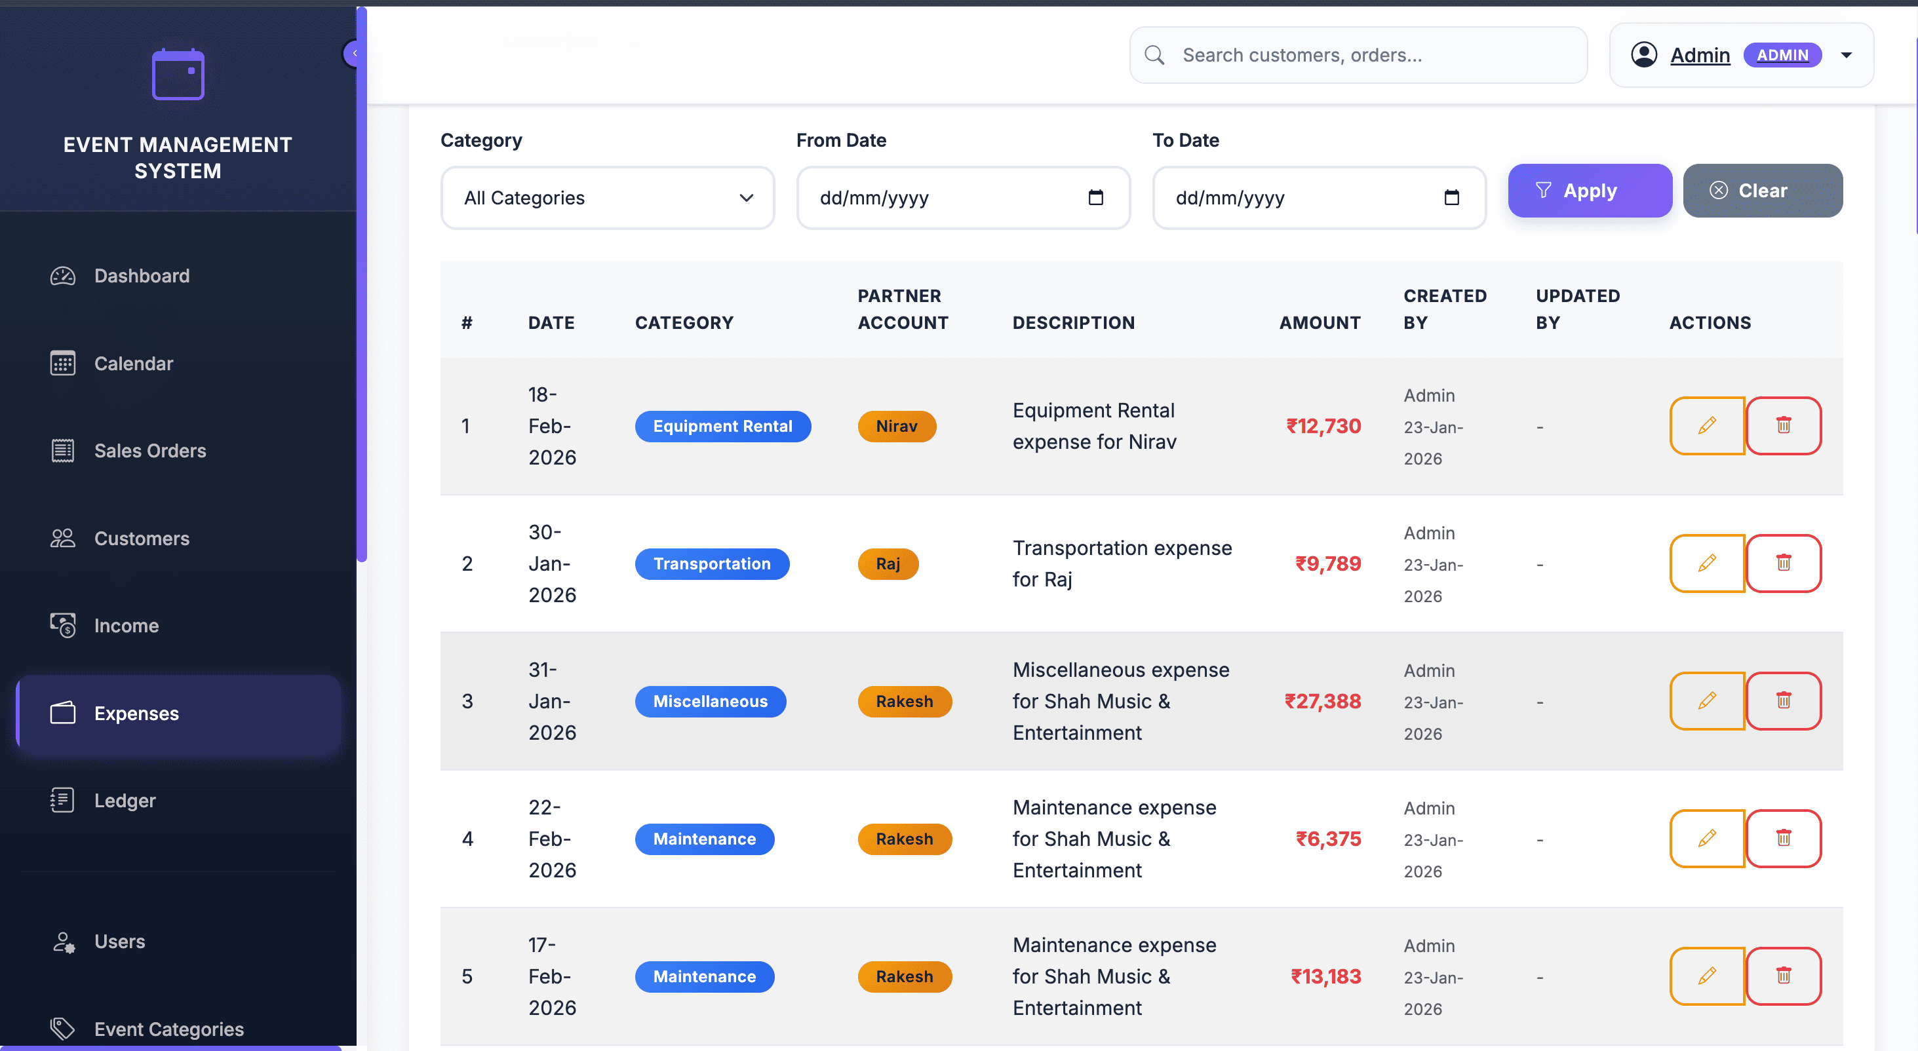Apply the expense filters
The width and height of the screenshot is (1918, 1051).
(1590, 191)
